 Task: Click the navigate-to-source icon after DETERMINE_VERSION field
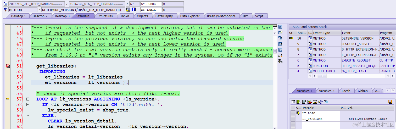point(128,10)
